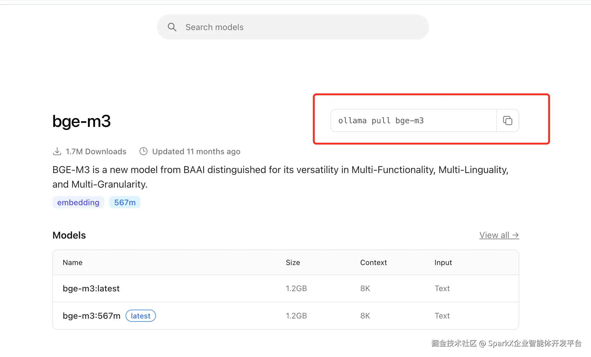The image size is (591, 357).
Task: Click the latest badge next to 567m
Action: 140,316
